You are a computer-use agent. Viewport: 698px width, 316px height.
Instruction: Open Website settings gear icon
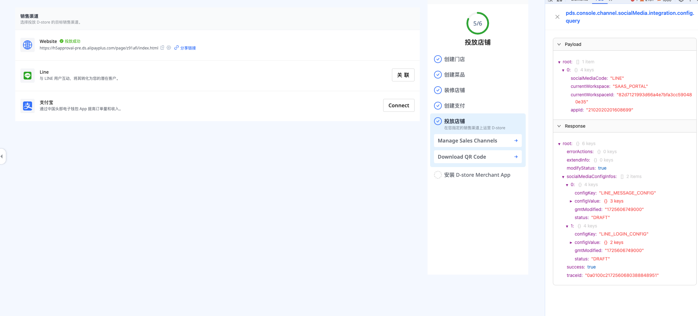coord(169,47)
